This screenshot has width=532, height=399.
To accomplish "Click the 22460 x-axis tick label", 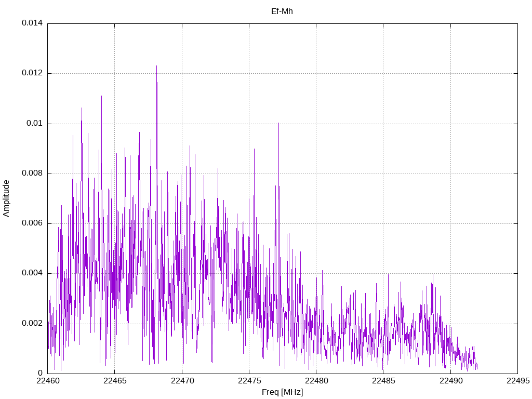I will coord(47,381).
